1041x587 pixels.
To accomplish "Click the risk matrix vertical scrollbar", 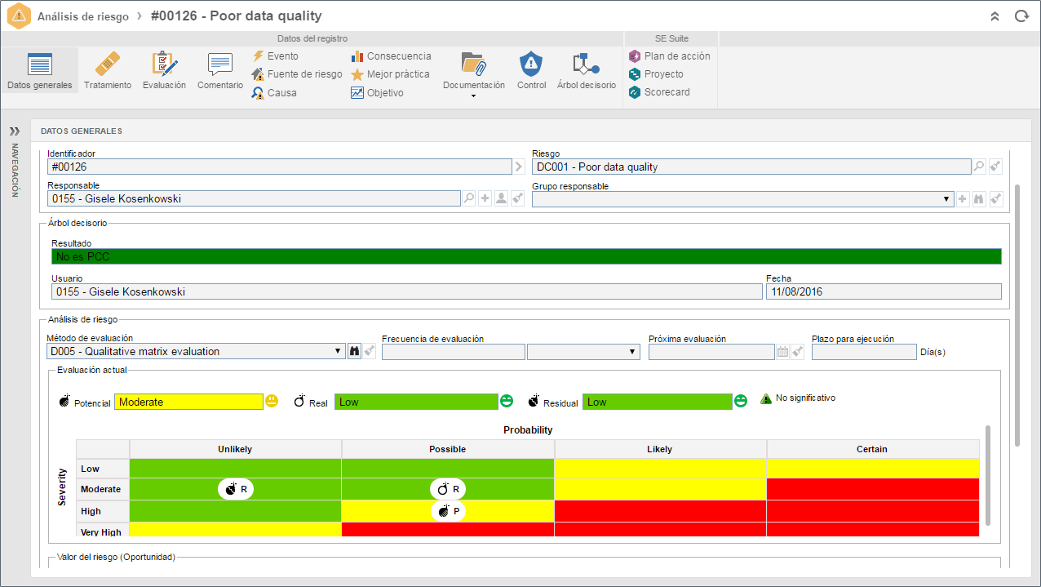I will (988, 475).
